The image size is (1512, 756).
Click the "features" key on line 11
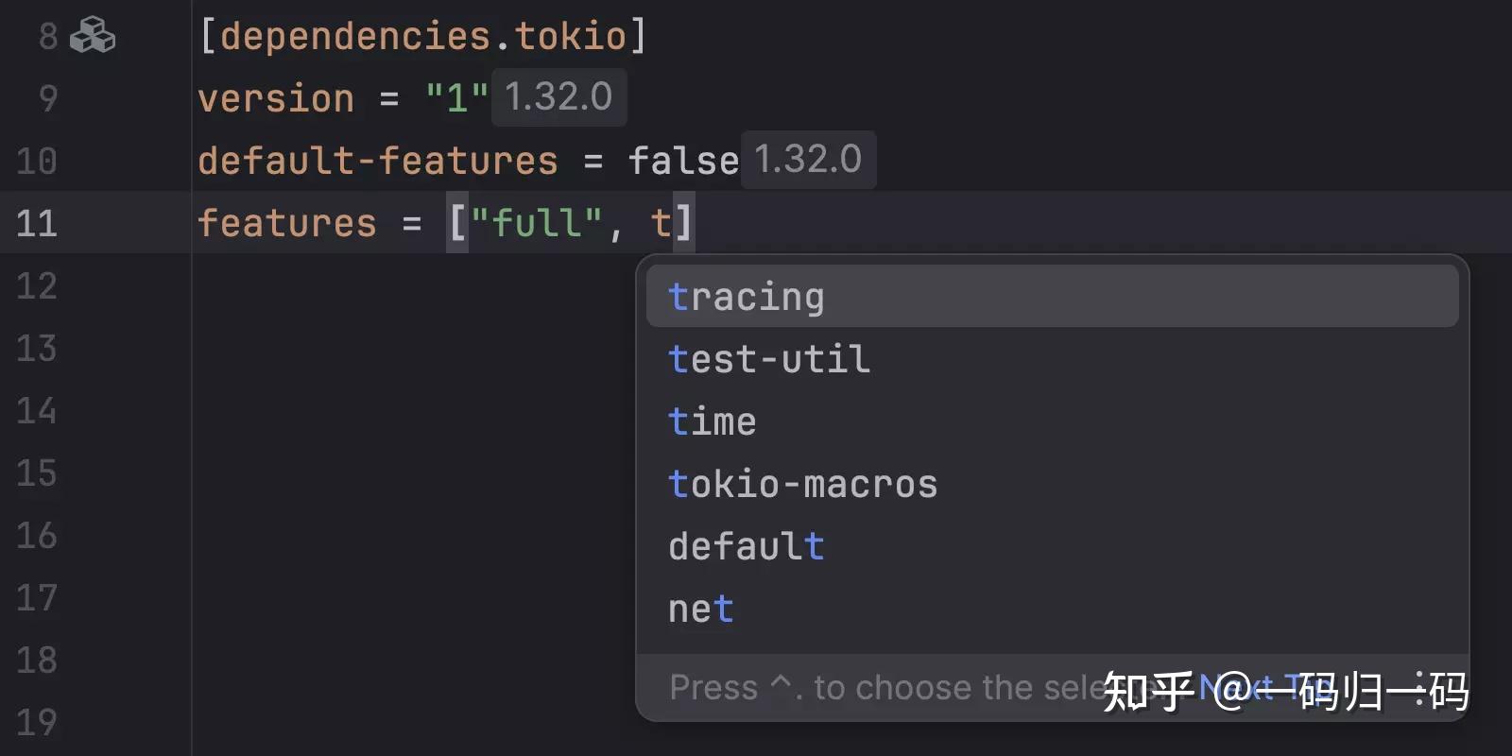[x=287, y=223]
